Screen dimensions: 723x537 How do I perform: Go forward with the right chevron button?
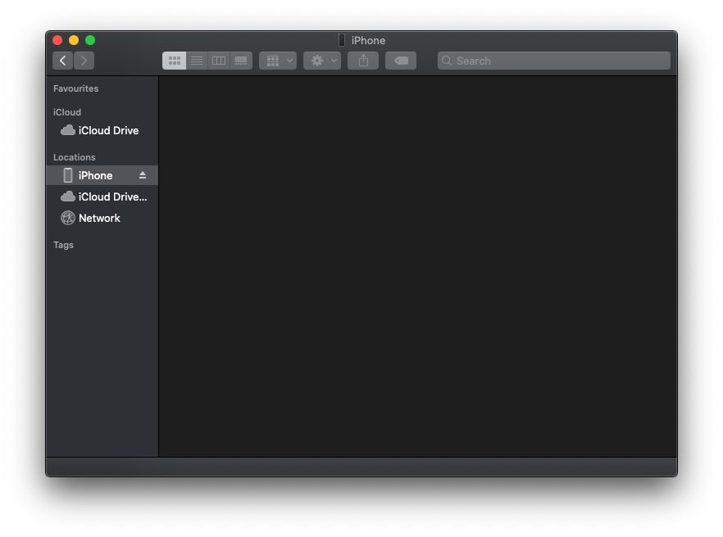pos(84,61)
